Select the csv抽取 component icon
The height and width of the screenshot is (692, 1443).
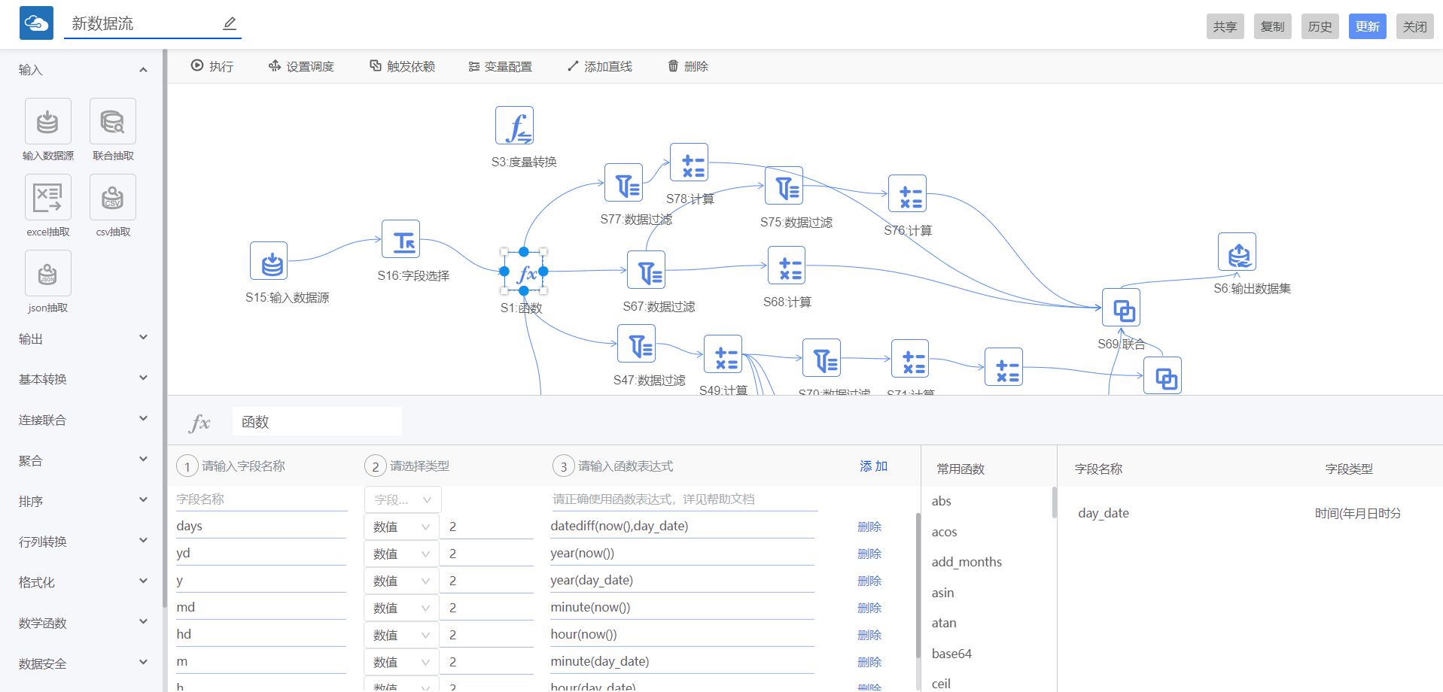[x=113, y=197]
